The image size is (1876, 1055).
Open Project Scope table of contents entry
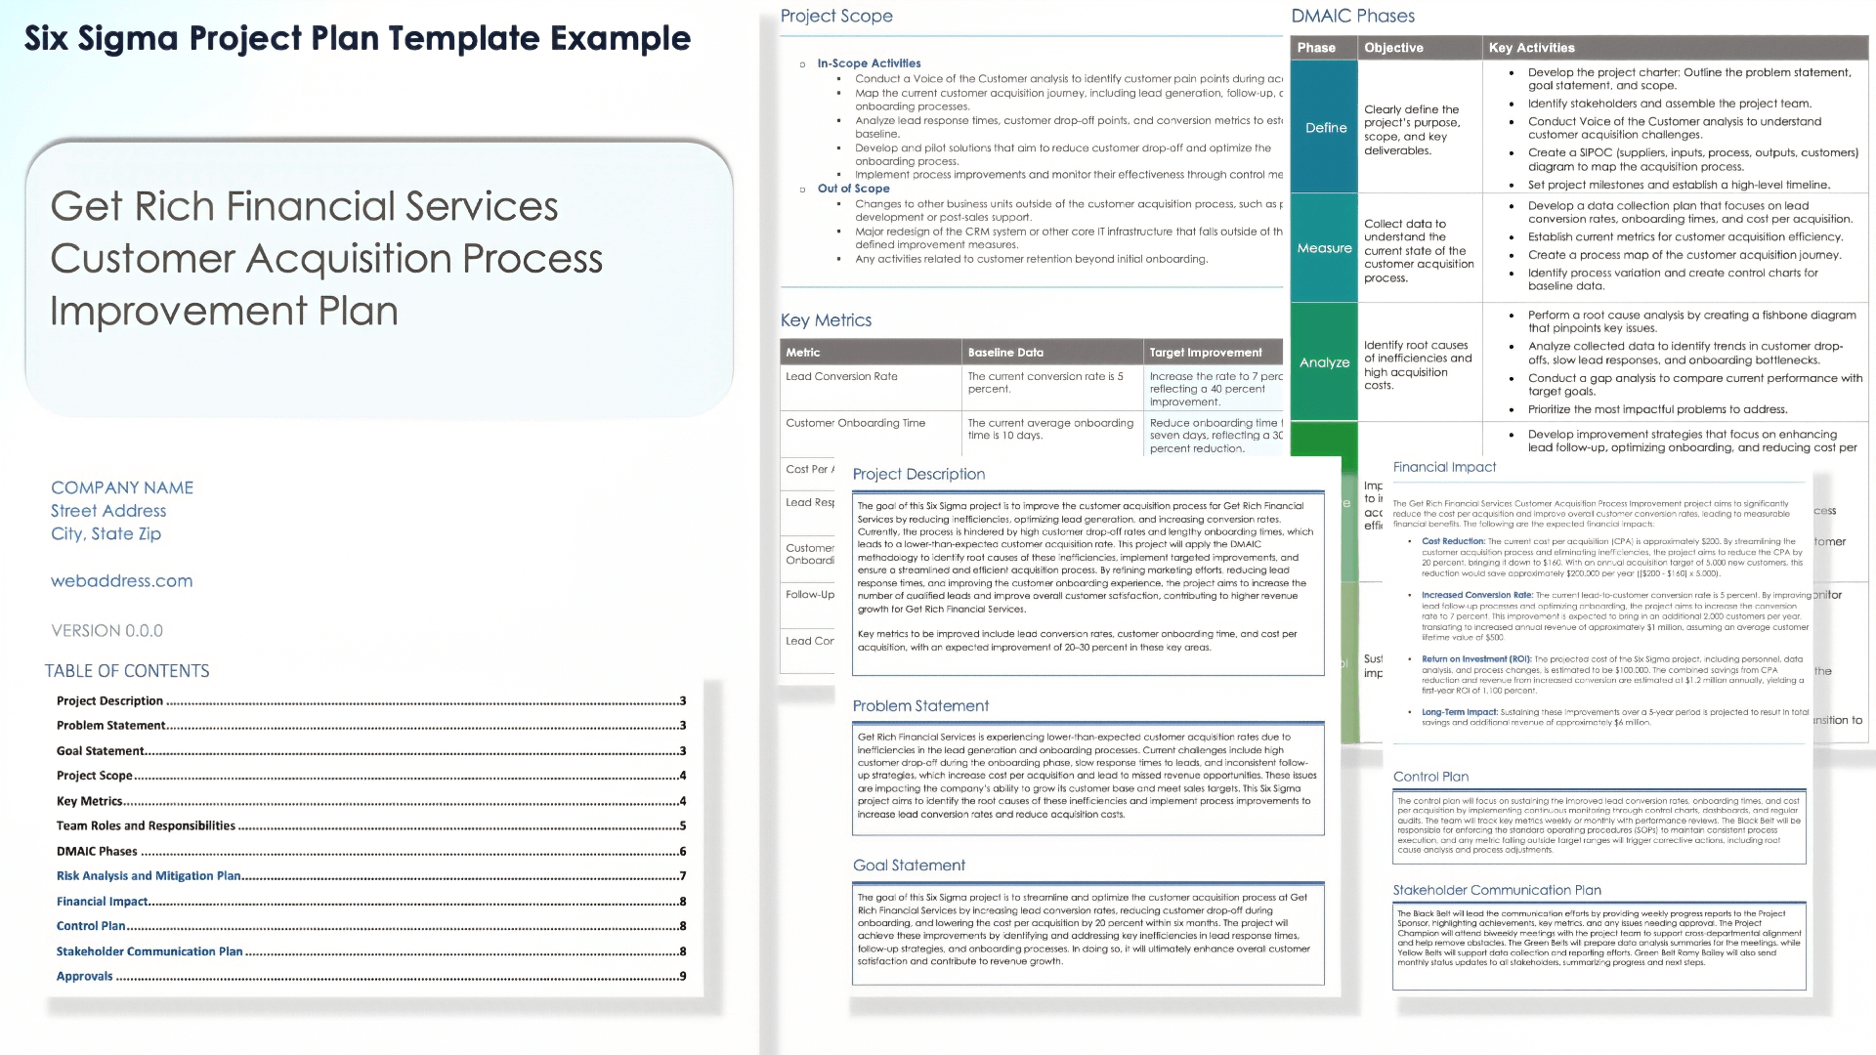(x=371, y=776)
